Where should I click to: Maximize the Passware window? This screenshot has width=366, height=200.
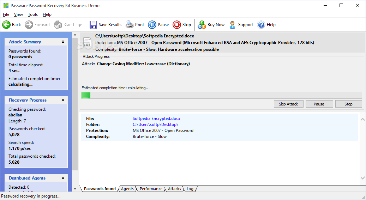click(341, 5)
